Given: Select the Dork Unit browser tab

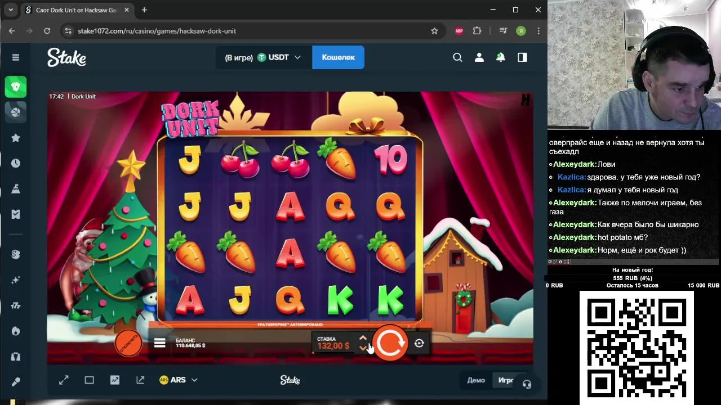Looking at the screenshot, I should (x=77, y=10).
